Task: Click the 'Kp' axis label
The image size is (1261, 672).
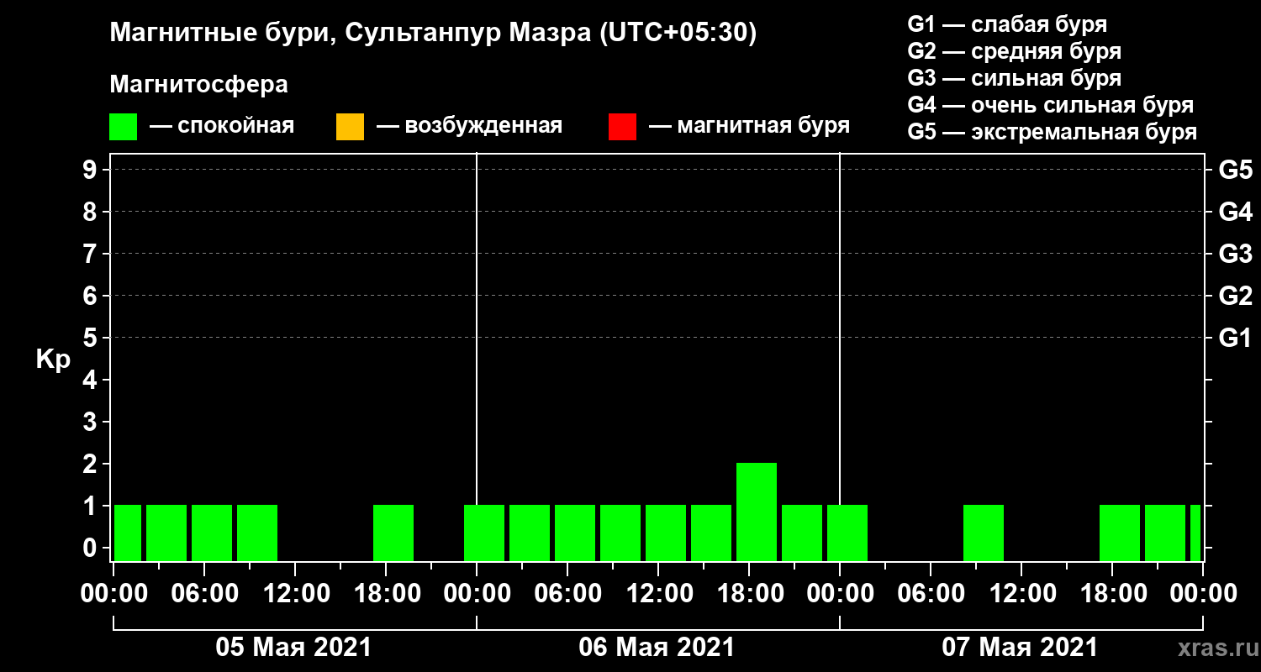Action: point(53,360)
